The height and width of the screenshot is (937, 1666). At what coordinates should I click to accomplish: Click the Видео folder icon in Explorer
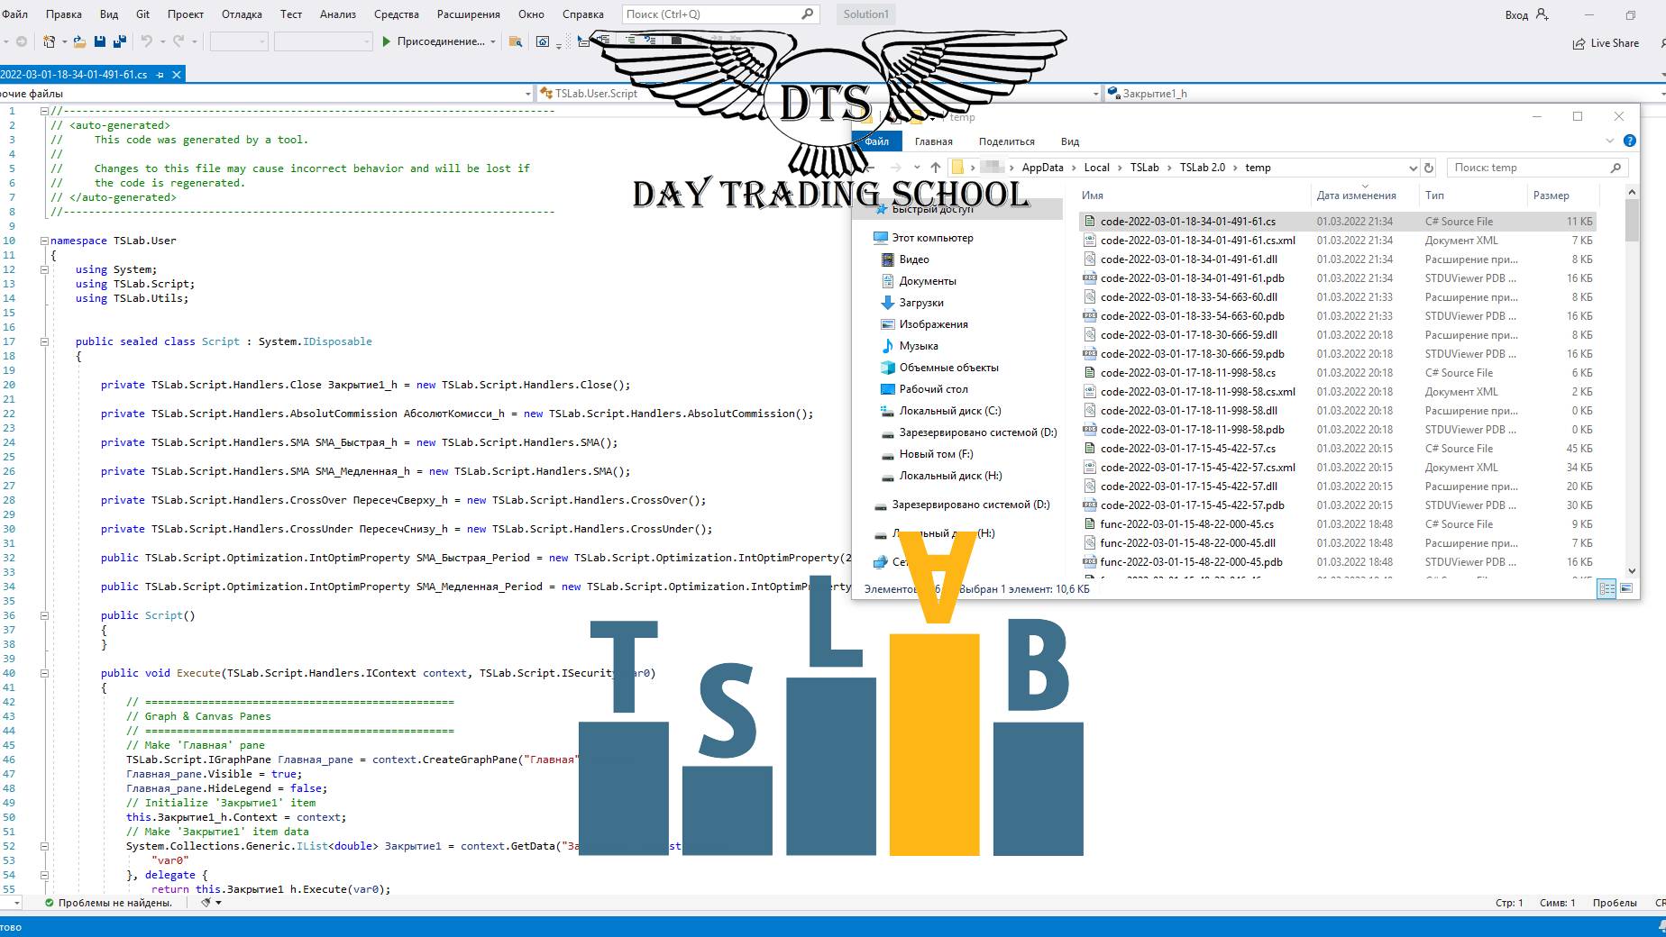pos(888,259)
